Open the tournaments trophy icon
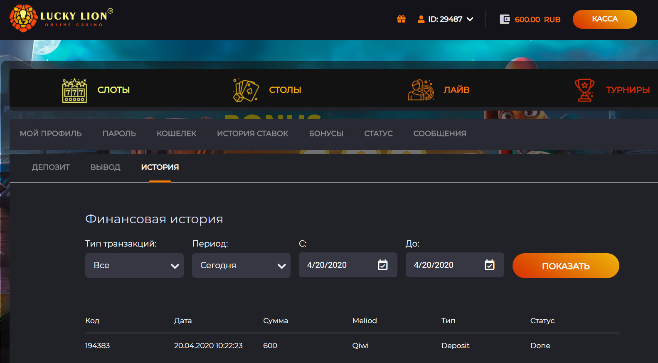The width and height of the screenshot is (658, 363). pos(584,90)
